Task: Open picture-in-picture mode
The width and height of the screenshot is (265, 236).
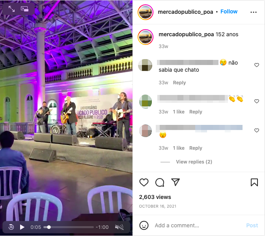Action: coord(24,9)
